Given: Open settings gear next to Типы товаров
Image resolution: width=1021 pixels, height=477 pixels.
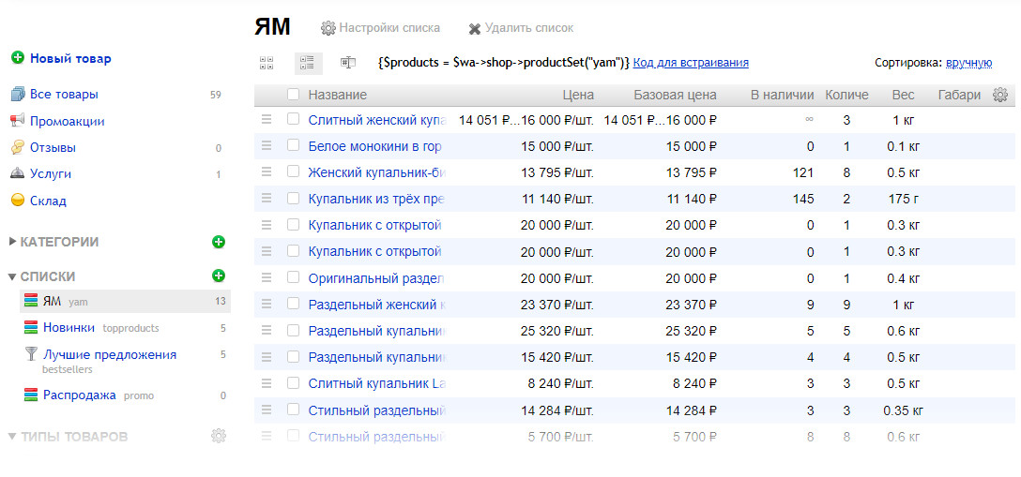Looking at the screenshot, I should (219, 436).
